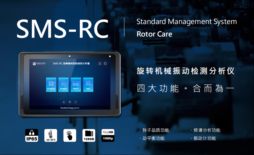Image resolution: width=254 pixels, height=155 pixels.
Task: Click the tablet title 'SMS-RC 旋轉機械振動檢測分析儀'
Action: click(x=71, y=64)
